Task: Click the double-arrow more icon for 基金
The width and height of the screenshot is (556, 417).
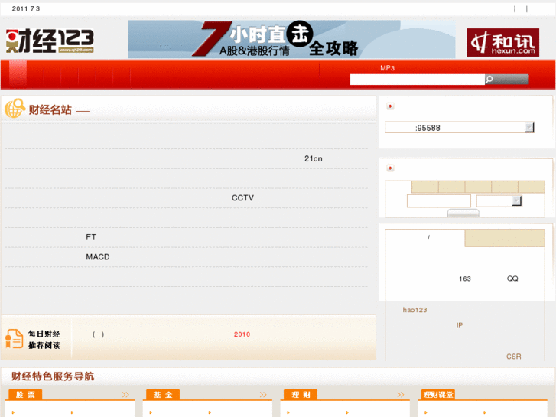Action: coord(263,395)
